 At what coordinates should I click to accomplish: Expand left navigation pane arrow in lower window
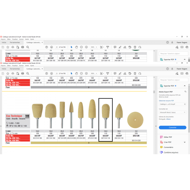[1, 126]
